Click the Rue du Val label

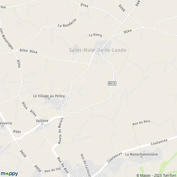[53, 170]
